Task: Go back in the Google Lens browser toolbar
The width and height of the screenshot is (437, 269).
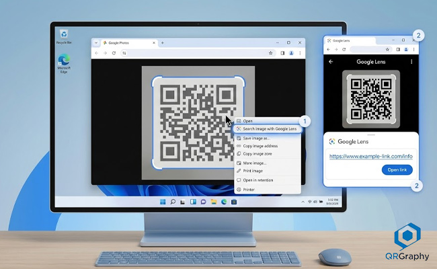Action: pyautogui.click(x=329, y=50)
